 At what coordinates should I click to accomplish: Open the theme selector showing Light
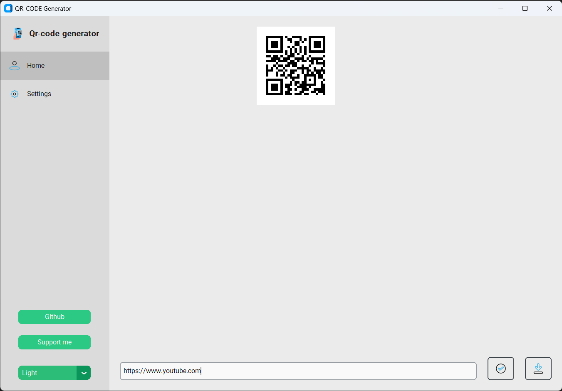47,373
